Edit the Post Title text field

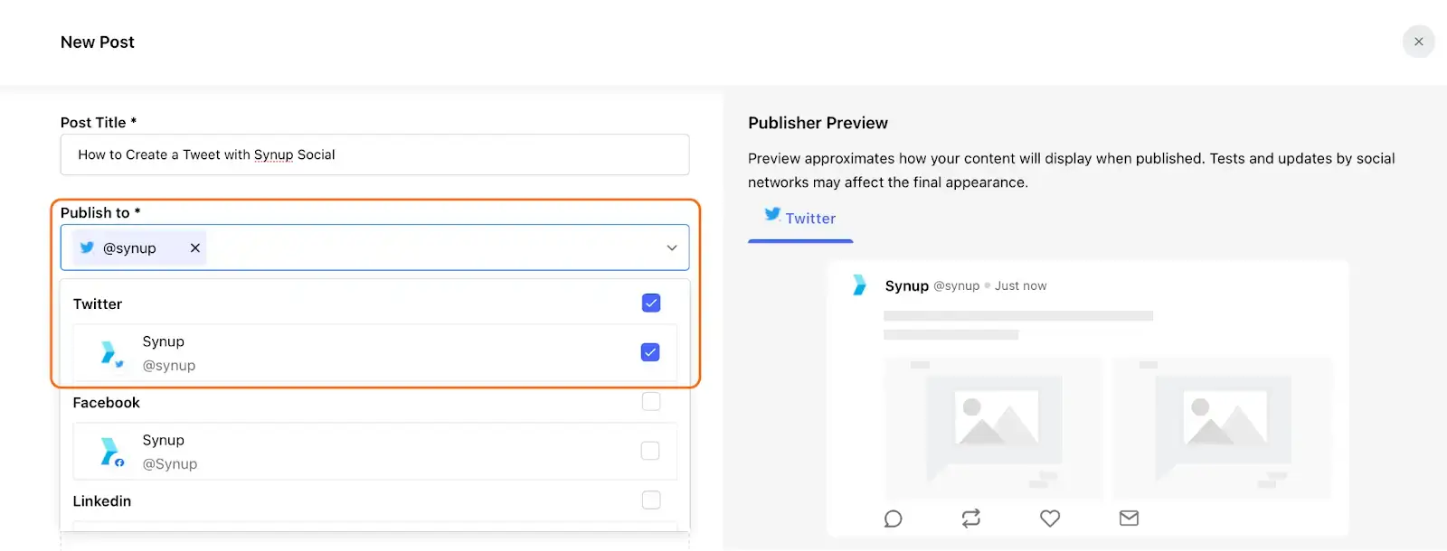click(374, 154)
